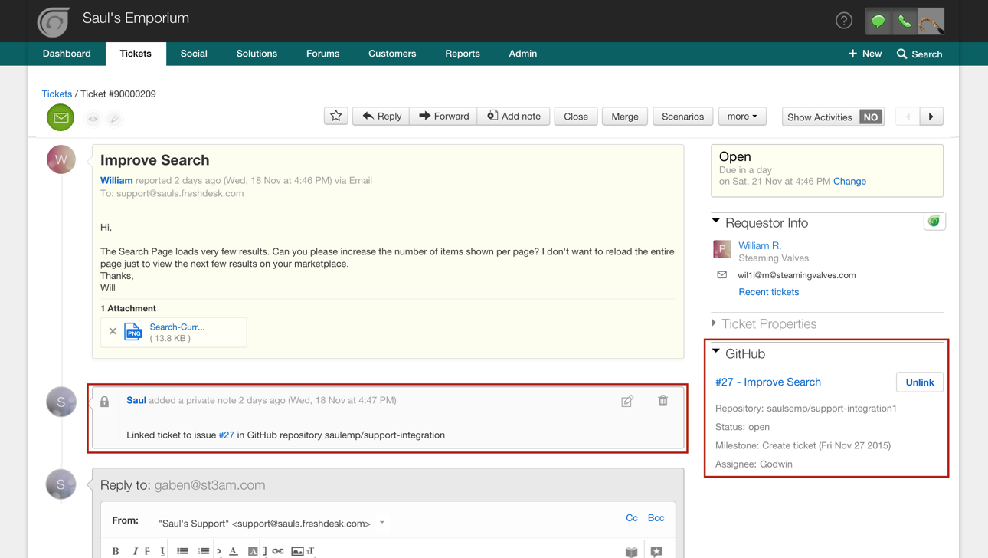The height and width of the screenshot is (558, 988).
Task: Click the New button in navigation bar
Action: click(865, 54)
